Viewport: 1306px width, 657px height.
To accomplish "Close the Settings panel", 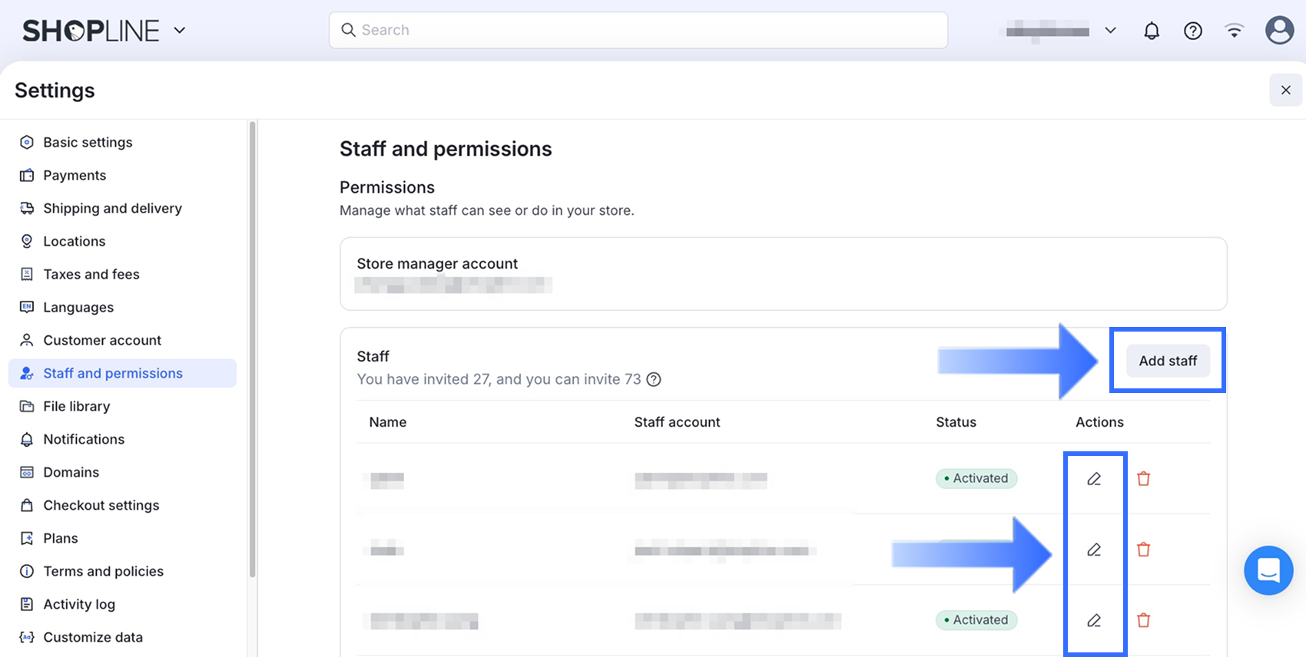I will coord(1285,90).
